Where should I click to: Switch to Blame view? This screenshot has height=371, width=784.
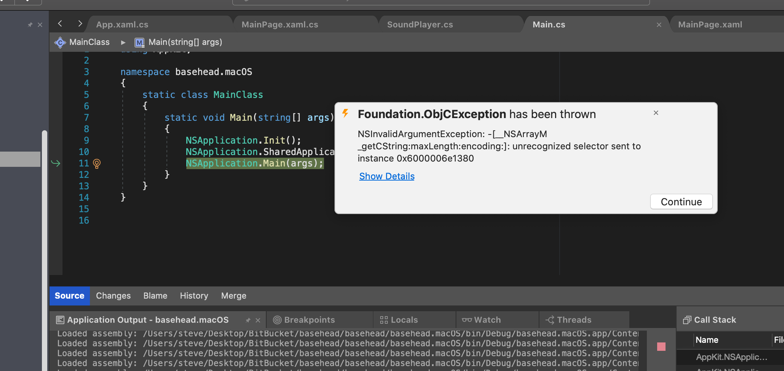coord(155,296)
